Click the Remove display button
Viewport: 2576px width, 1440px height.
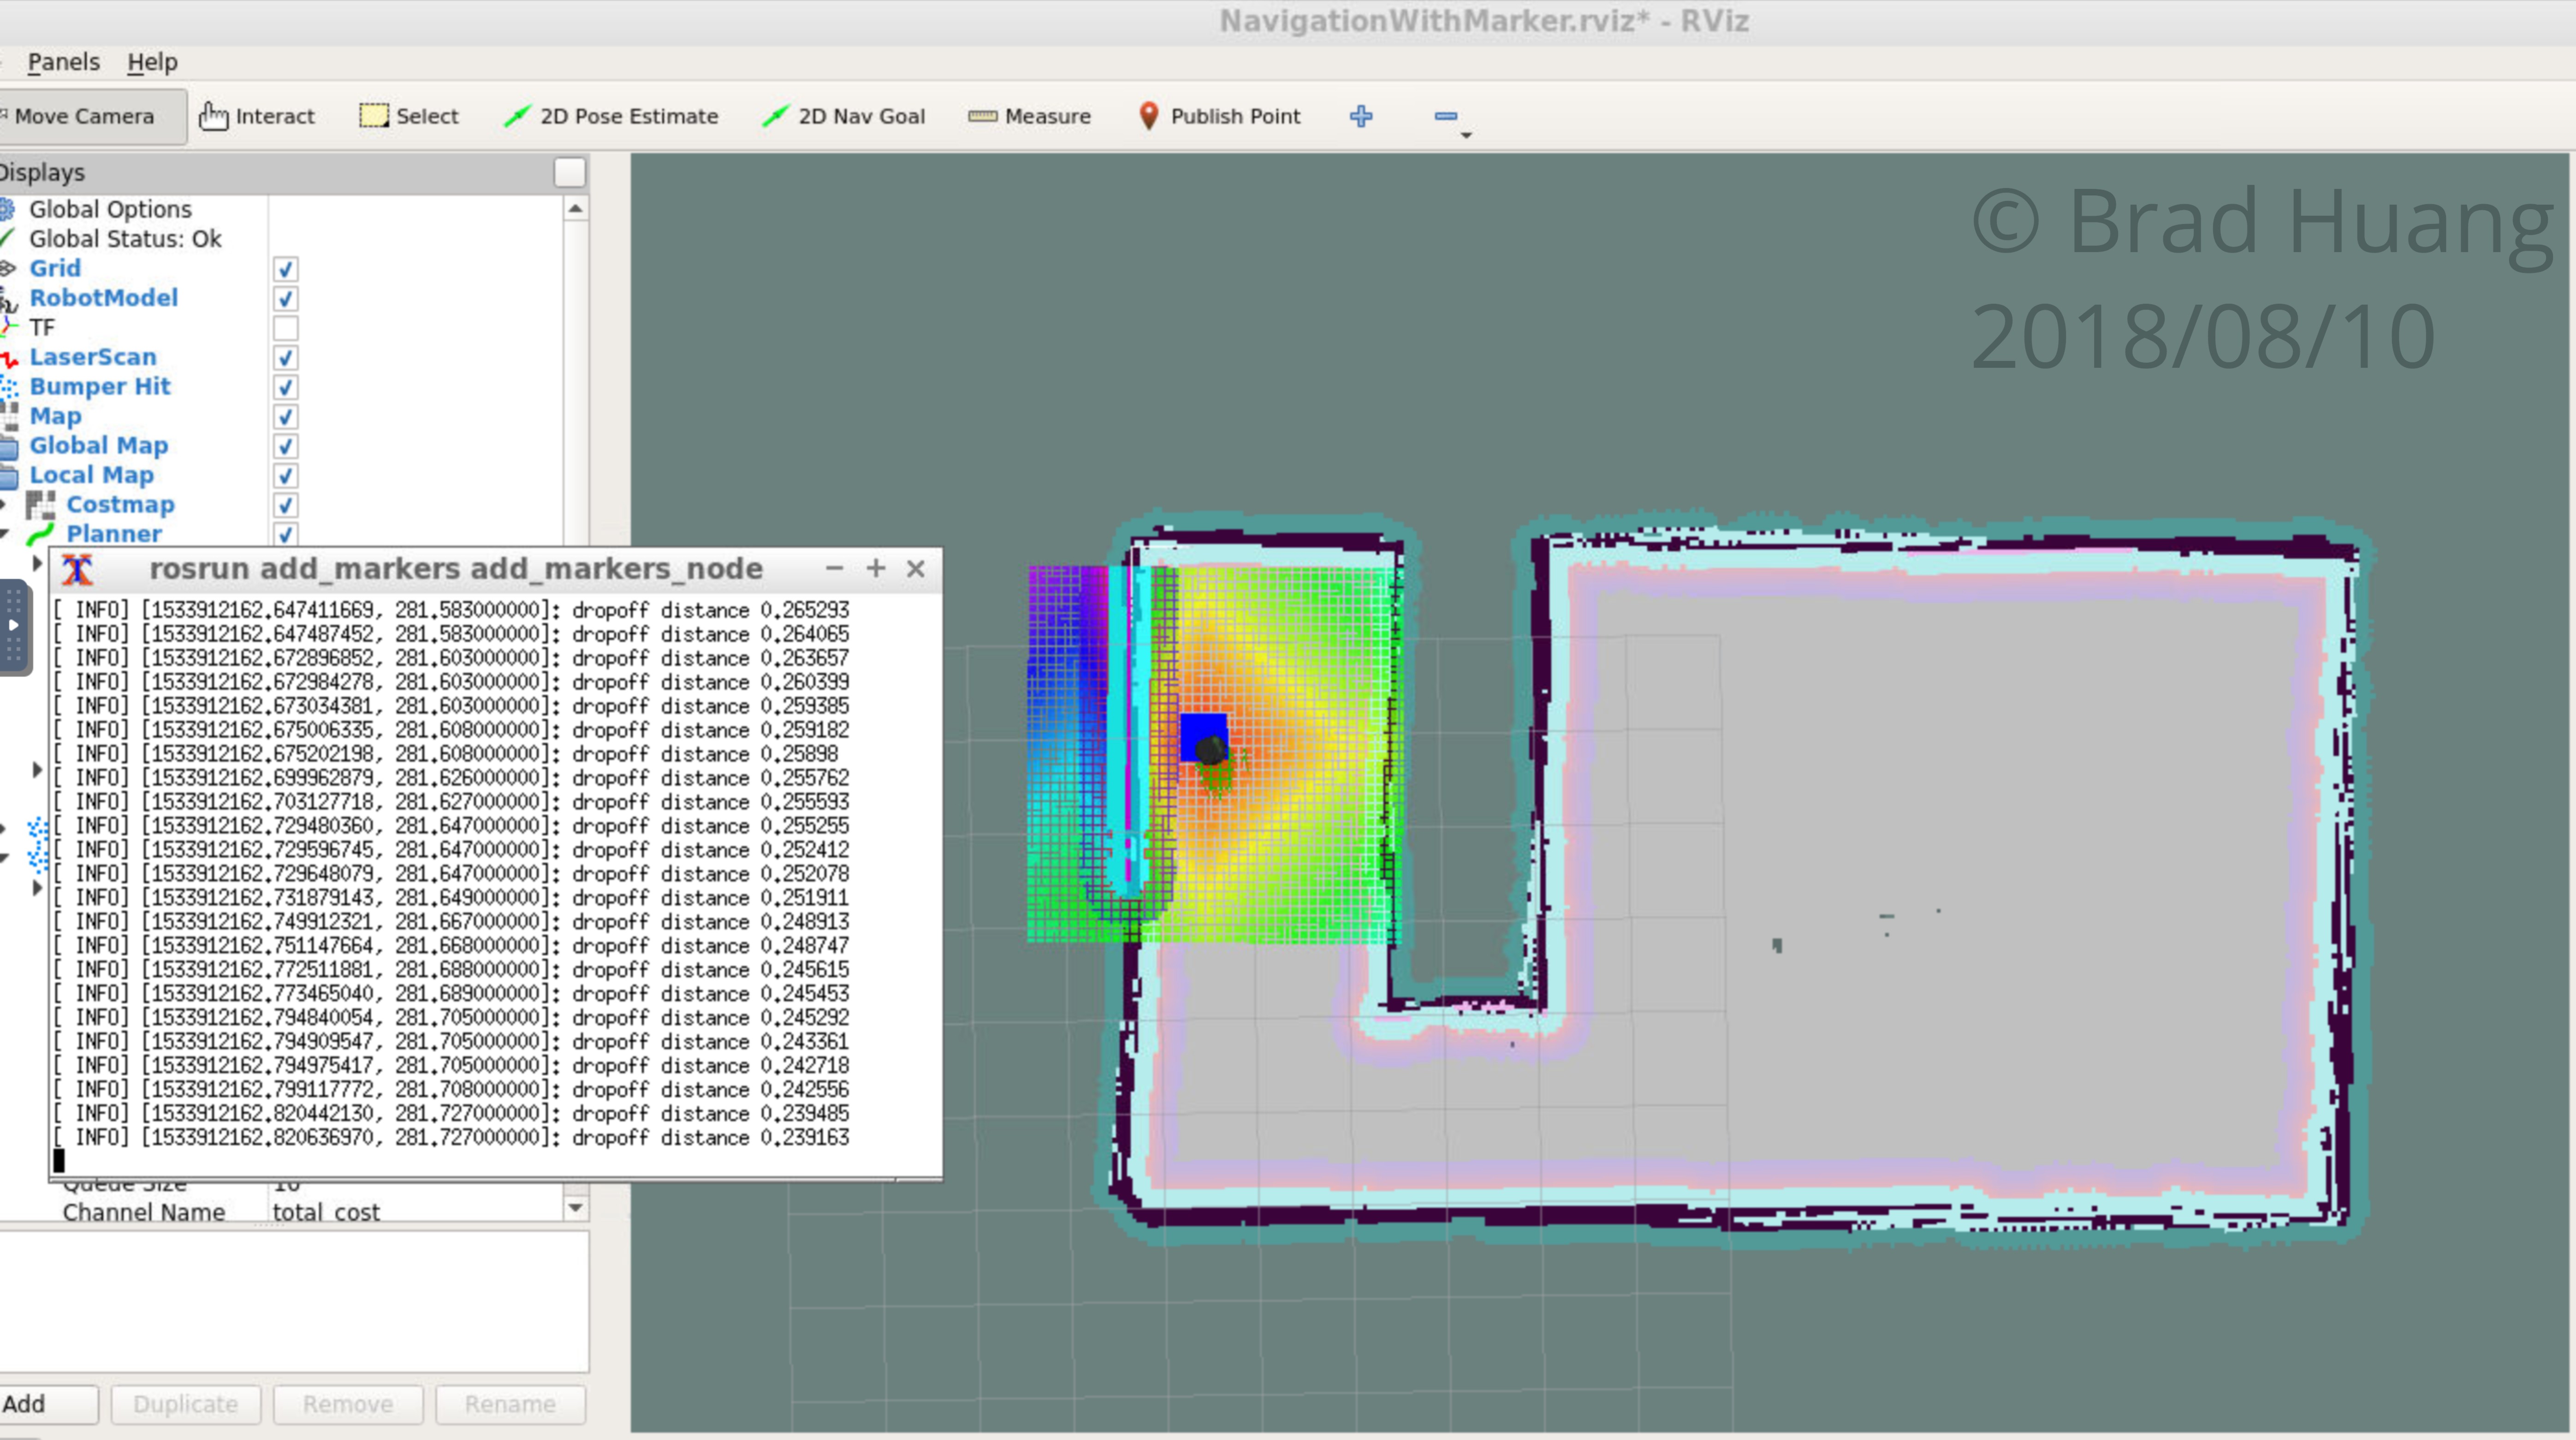[348, 1404]
